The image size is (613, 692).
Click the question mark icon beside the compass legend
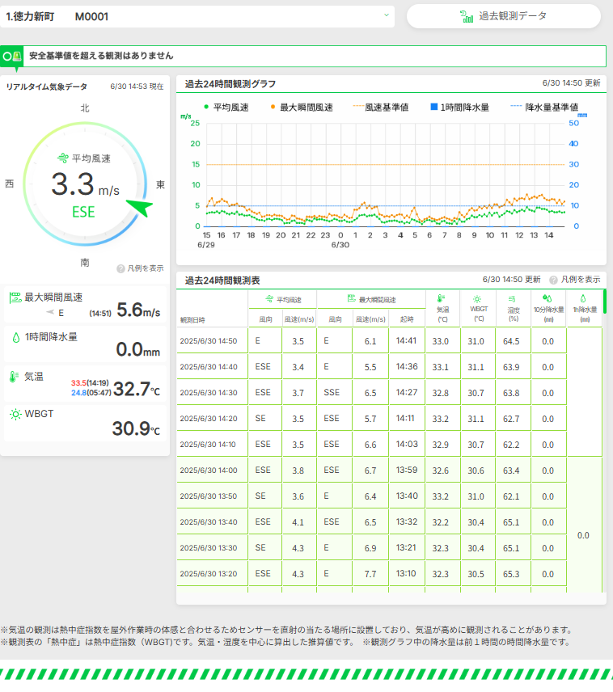click(x=120, y=268)
